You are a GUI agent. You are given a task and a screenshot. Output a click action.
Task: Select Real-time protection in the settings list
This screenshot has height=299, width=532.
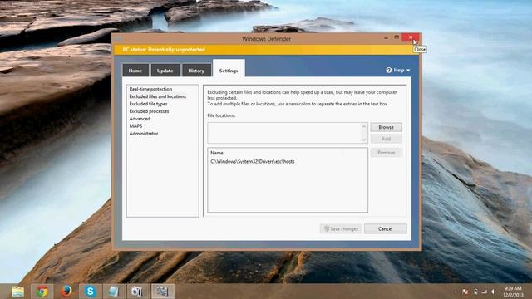tap(150, 89)
